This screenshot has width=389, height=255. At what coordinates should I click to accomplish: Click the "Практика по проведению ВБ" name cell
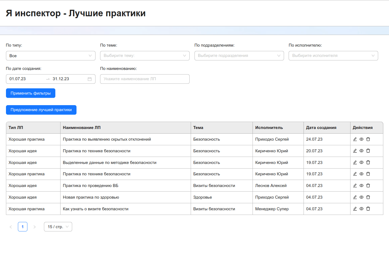pos(126,186)
